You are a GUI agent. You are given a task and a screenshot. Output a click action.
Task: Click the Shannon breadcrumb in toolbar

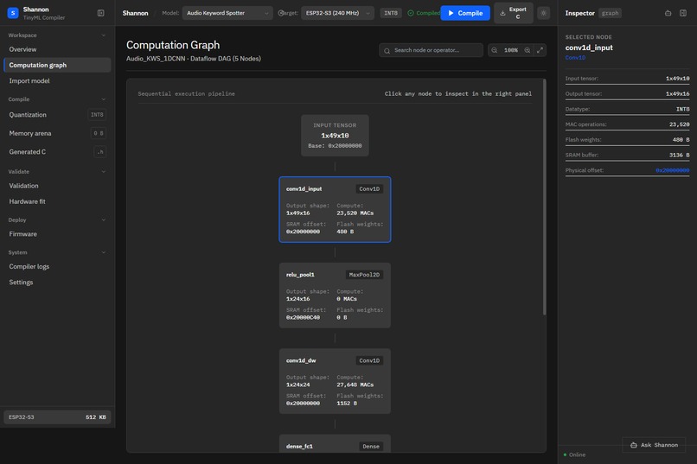pyautogui.click(x=135, y=13)
